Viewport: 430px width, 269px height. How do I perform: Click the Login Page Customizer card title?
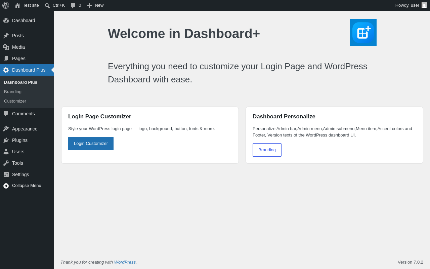coord(100,117)
